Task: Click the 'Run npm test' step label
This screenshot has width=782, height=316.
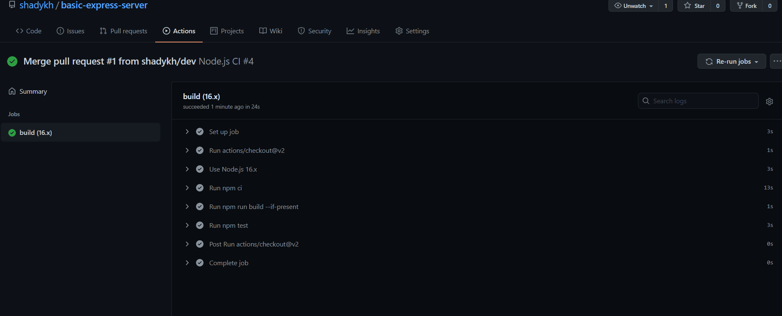Action: click(x=228, y=225)
